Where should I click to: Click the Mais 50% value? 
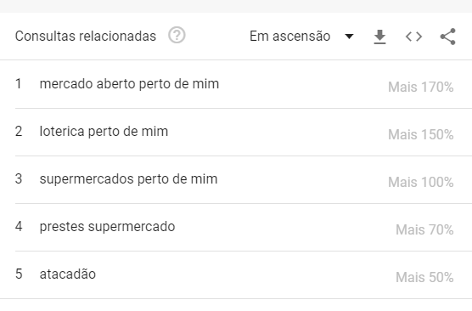click(x=424, y=277)
